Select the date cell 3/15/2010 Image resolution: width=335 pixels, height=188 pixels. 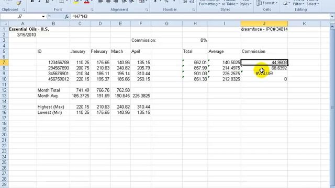point(23,35)
